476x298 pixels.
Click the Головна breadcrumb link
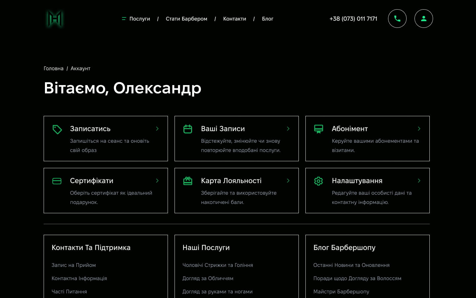pyautogui.click(x=54, y=69)
